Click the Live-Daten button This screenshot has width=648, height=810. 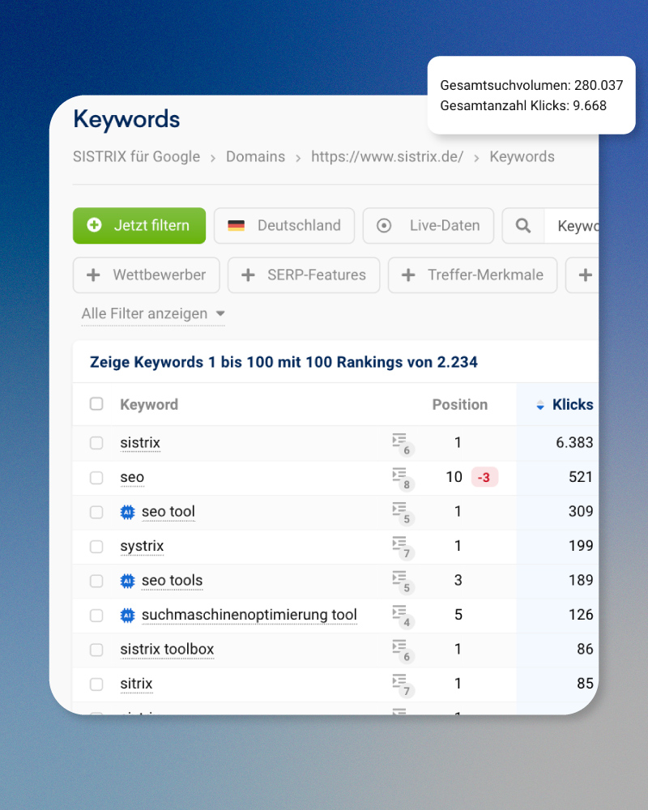pyautogui.click(x=428, y=226)
